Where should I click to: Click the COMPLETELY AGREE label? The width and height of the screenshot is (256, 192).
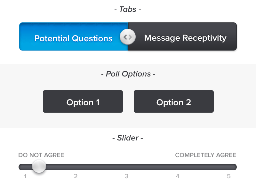(205, 155)
